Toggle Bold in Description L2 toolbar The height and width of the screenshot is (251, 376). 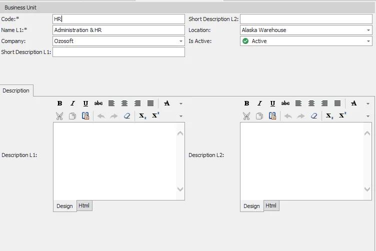[x=247, y=103]
